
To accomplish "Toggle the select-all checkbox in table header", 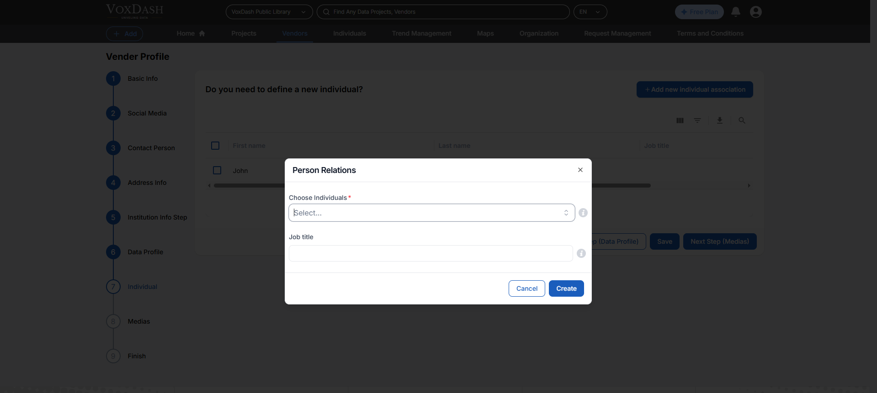I will tap(215, 146).
